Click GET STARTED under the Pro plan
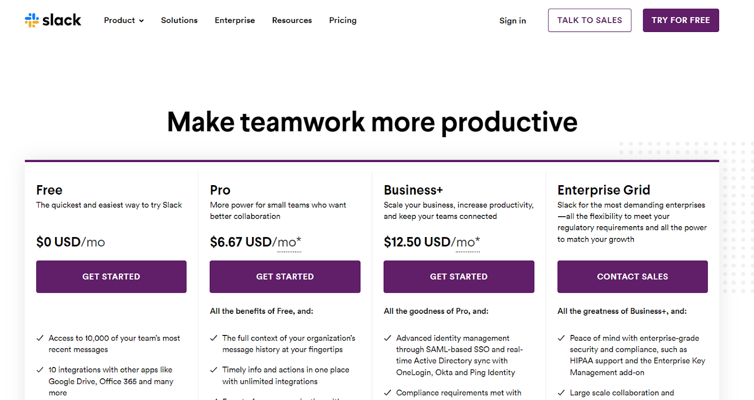Screen dimensions: 754x400 285,277
